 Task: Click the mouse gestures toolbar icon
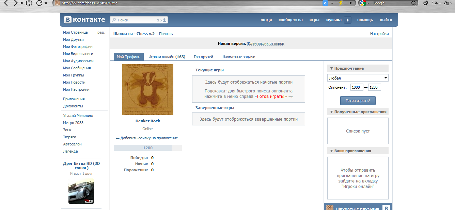pos(425,3)
